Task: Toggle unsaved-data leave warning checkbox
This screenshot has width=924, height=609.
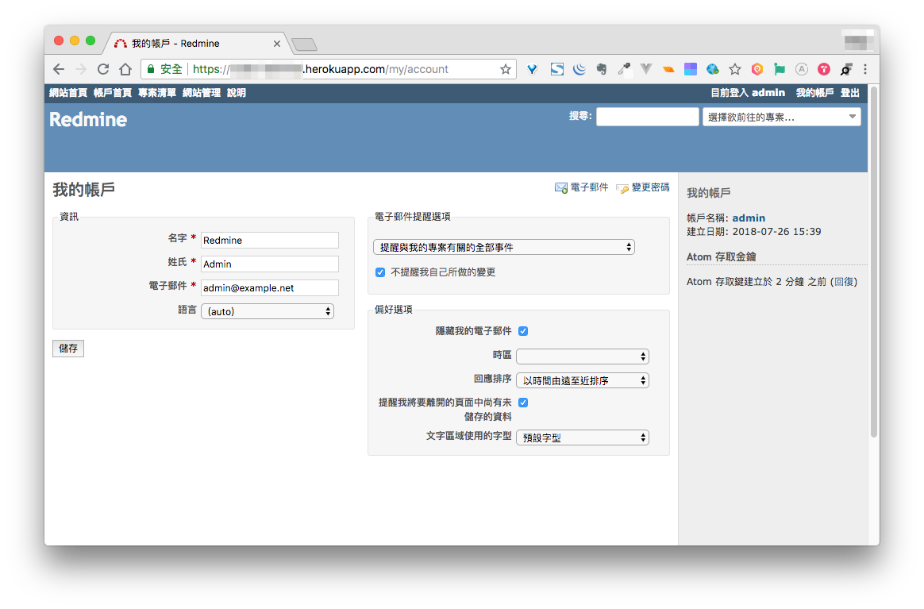Action: pos(523,403)
